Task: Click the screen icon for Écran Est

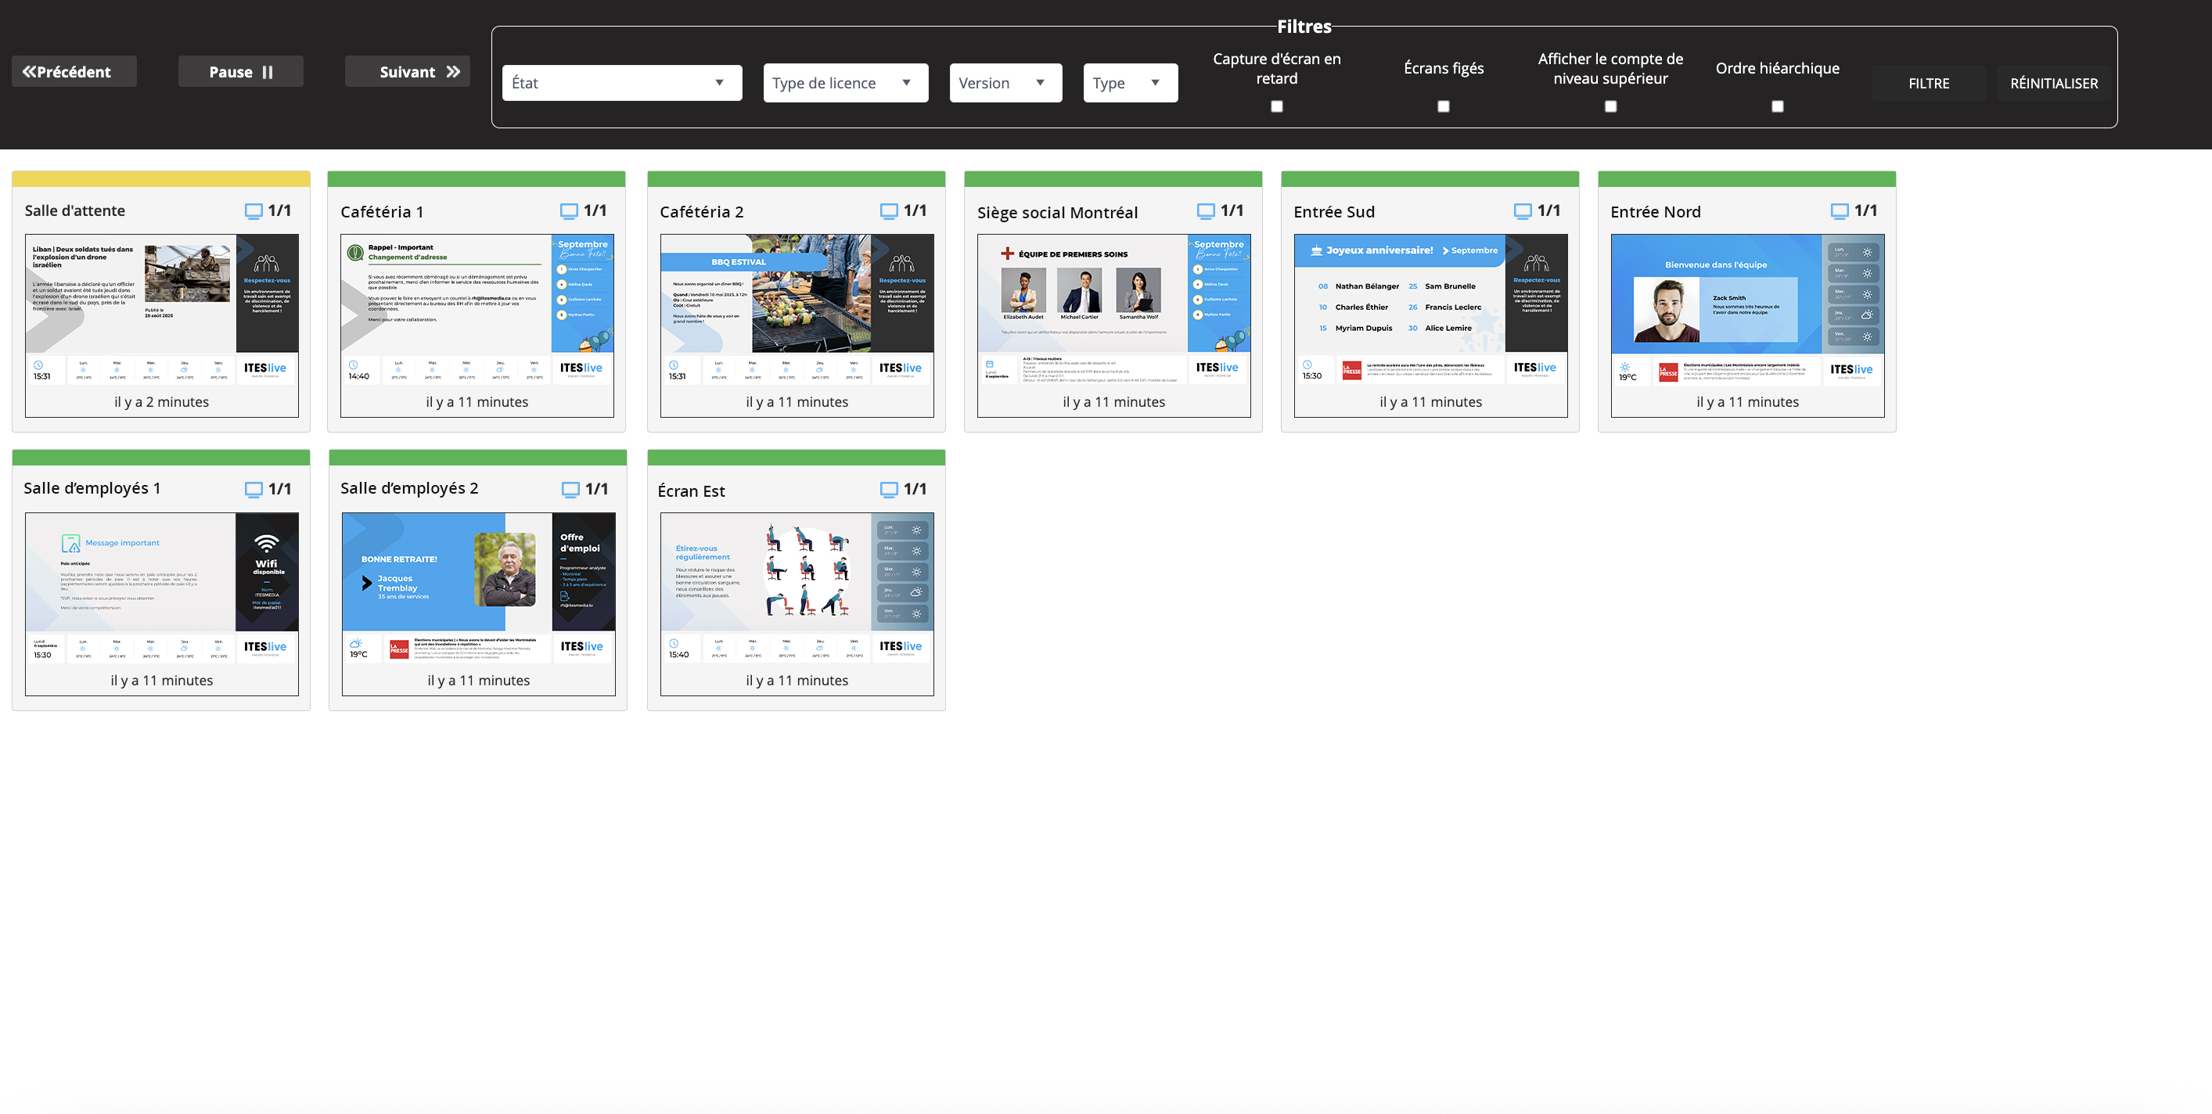Action: 889,489
